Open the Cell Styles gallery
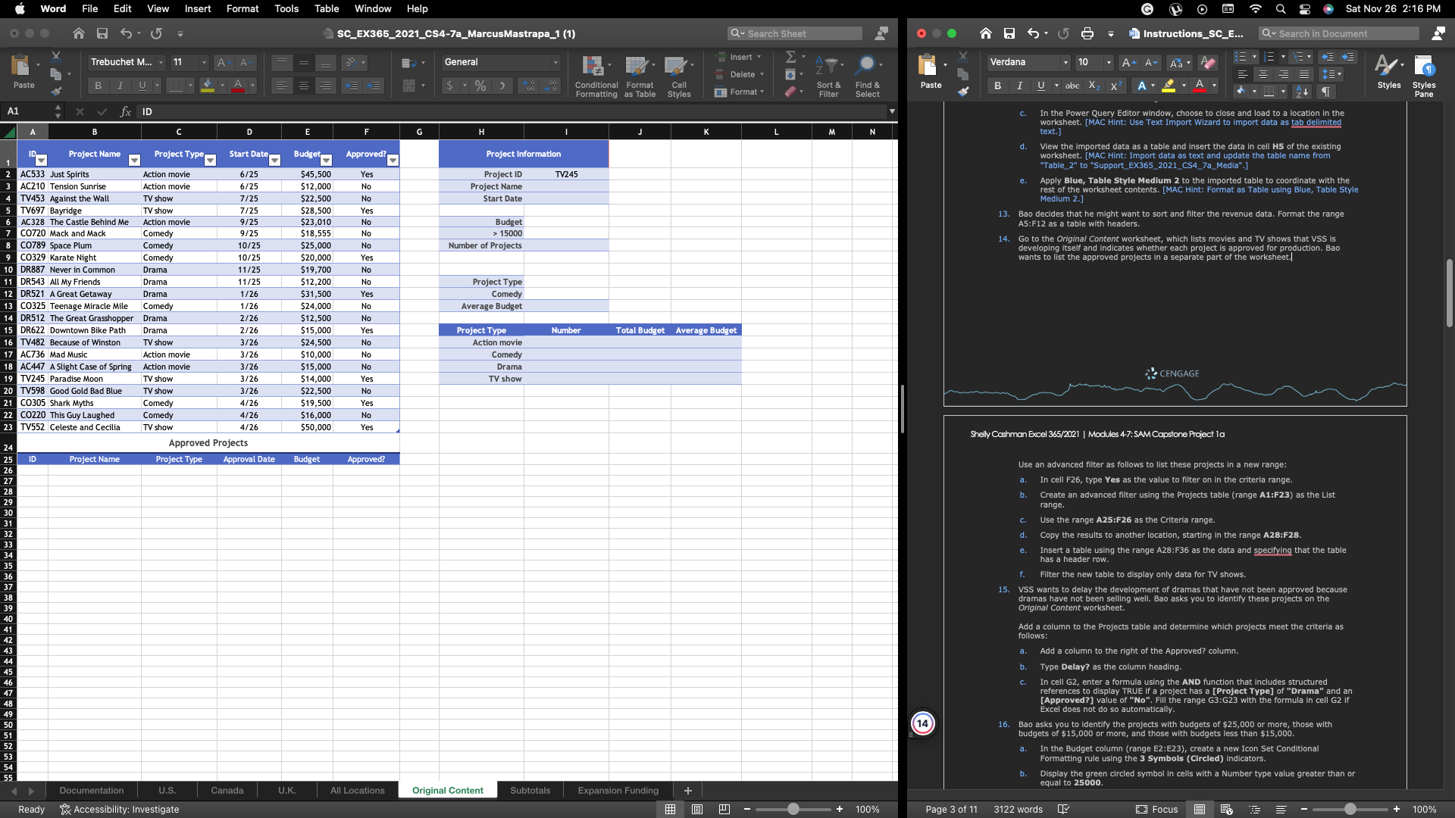The image size is (1455, 818). (678, 74)
